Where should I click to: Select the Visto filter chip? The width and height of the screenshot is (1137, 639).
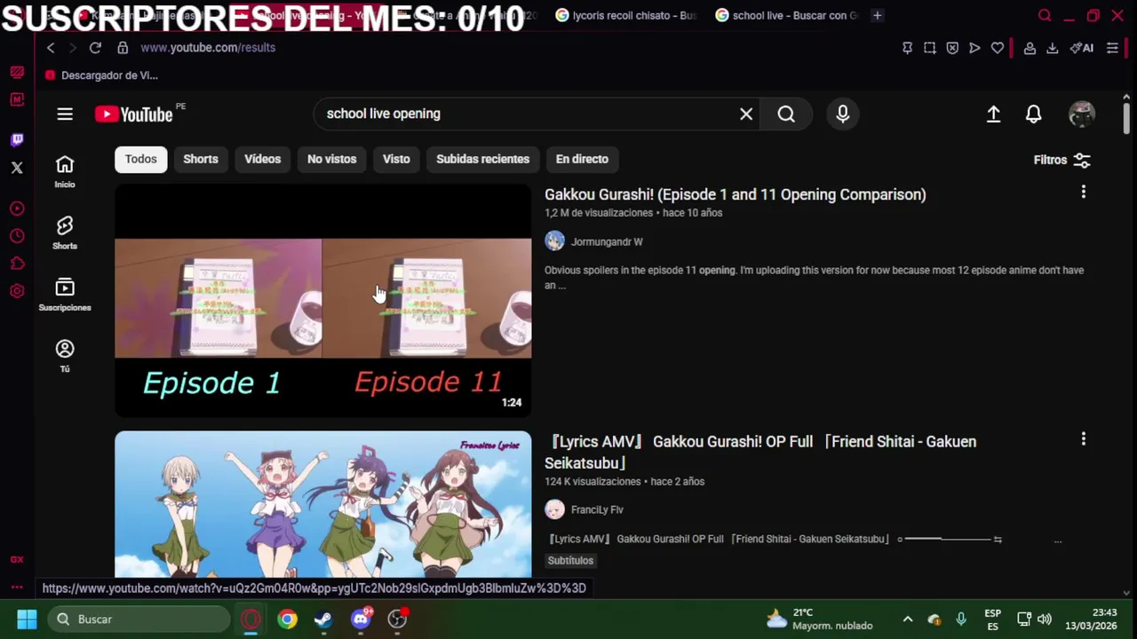pos(396,159)
